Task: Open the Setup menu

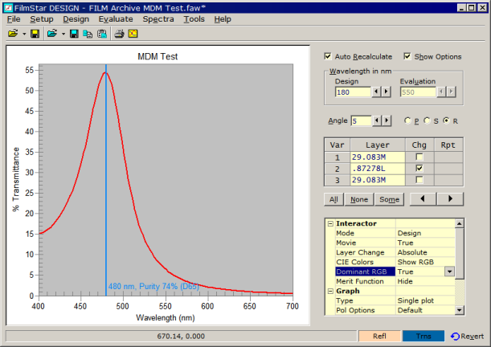Action: 42,19
